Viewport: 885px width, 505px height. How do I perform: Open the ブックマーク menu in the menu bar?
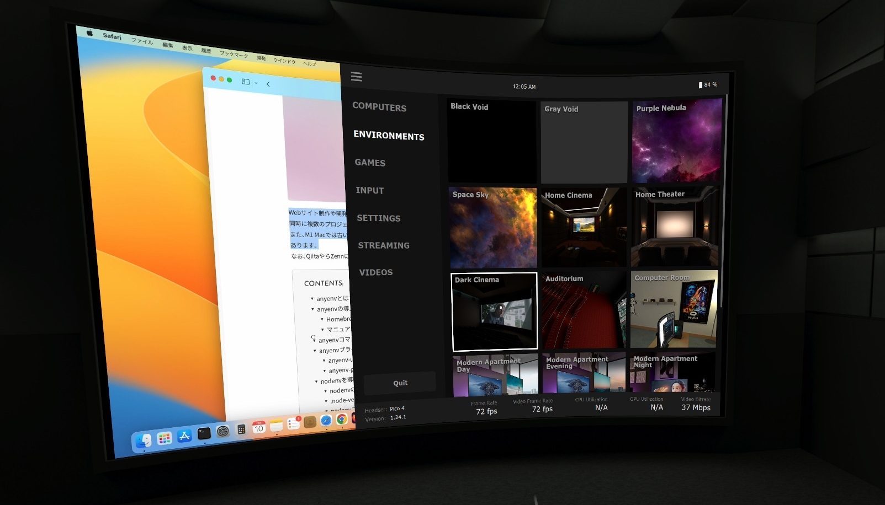[233, 56]
